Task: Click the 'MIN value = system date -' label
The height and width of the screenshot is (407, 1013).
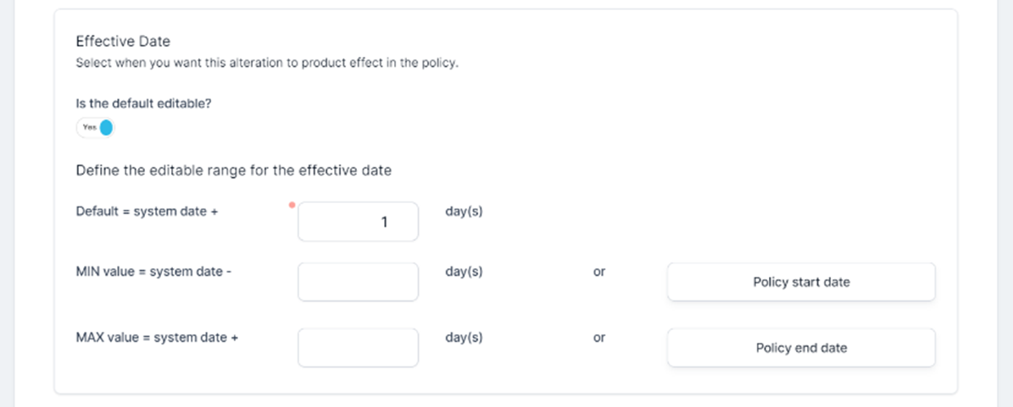Action: coord(153,272)
